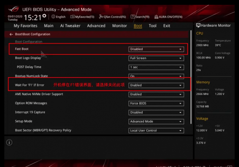
Task: Select Wait For 'F1' If Error label
Action: [x=29, y=85]
